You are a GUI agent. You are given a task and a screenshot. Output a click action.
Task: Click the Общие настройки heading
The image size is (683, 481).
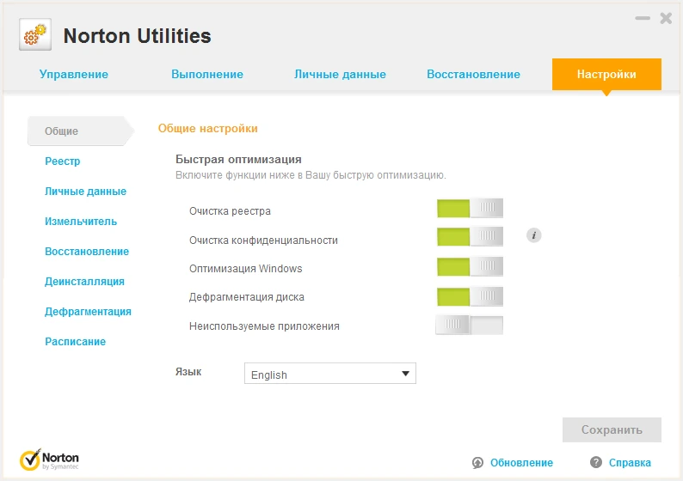(208, 128)
